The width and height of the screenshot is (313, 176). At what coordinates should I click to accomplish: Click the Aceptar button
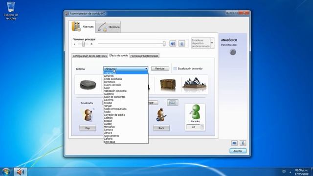(x=238, y=151)
